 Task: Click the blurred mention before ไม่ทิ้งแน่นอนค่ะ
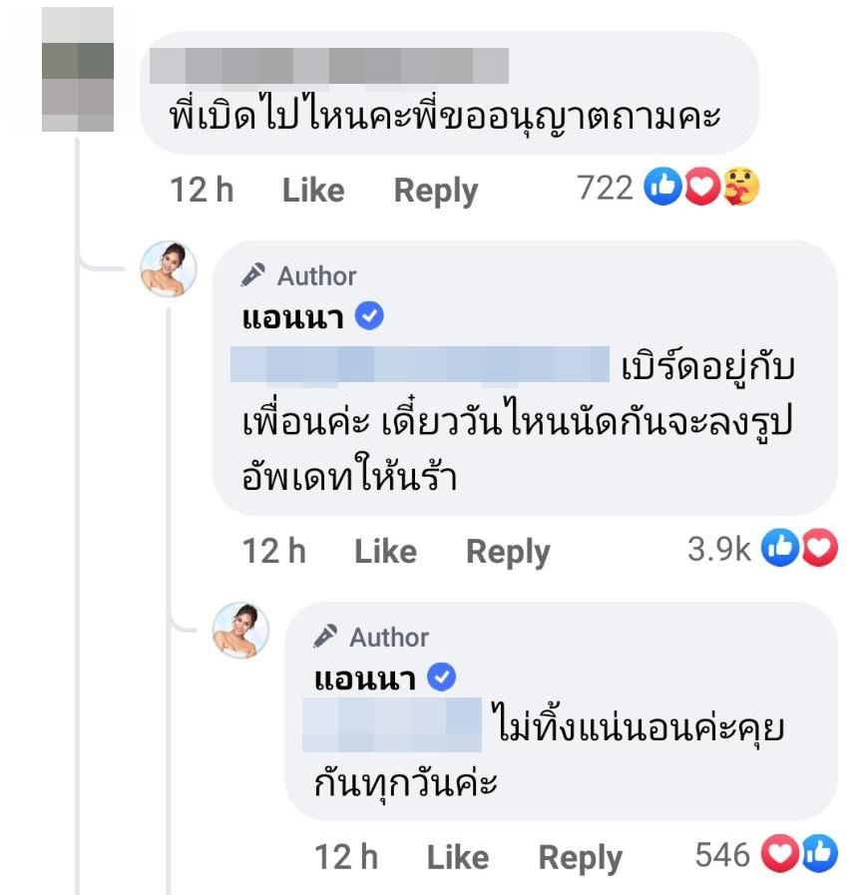tap(392, 724)
